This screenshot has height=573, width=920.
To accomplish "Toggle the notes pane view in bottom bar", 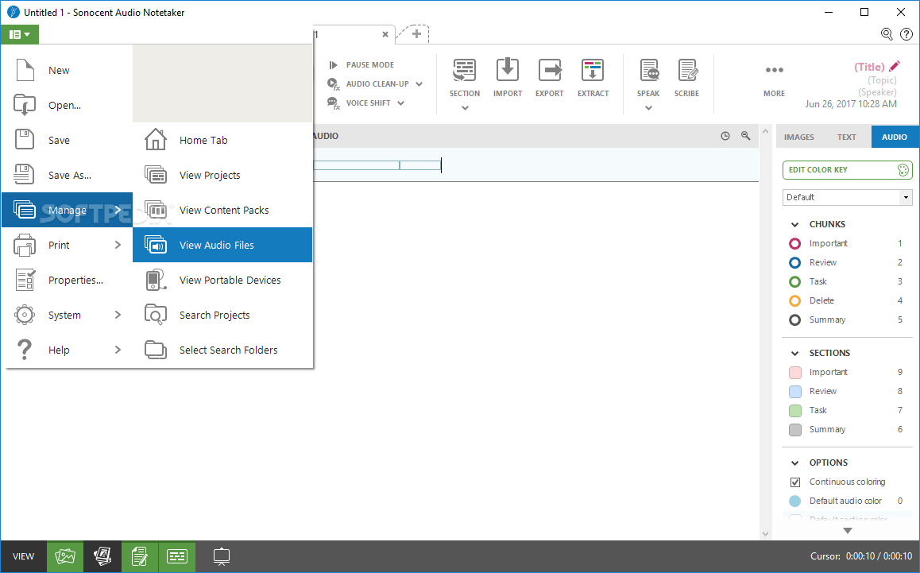I will (x=139, y=556).
